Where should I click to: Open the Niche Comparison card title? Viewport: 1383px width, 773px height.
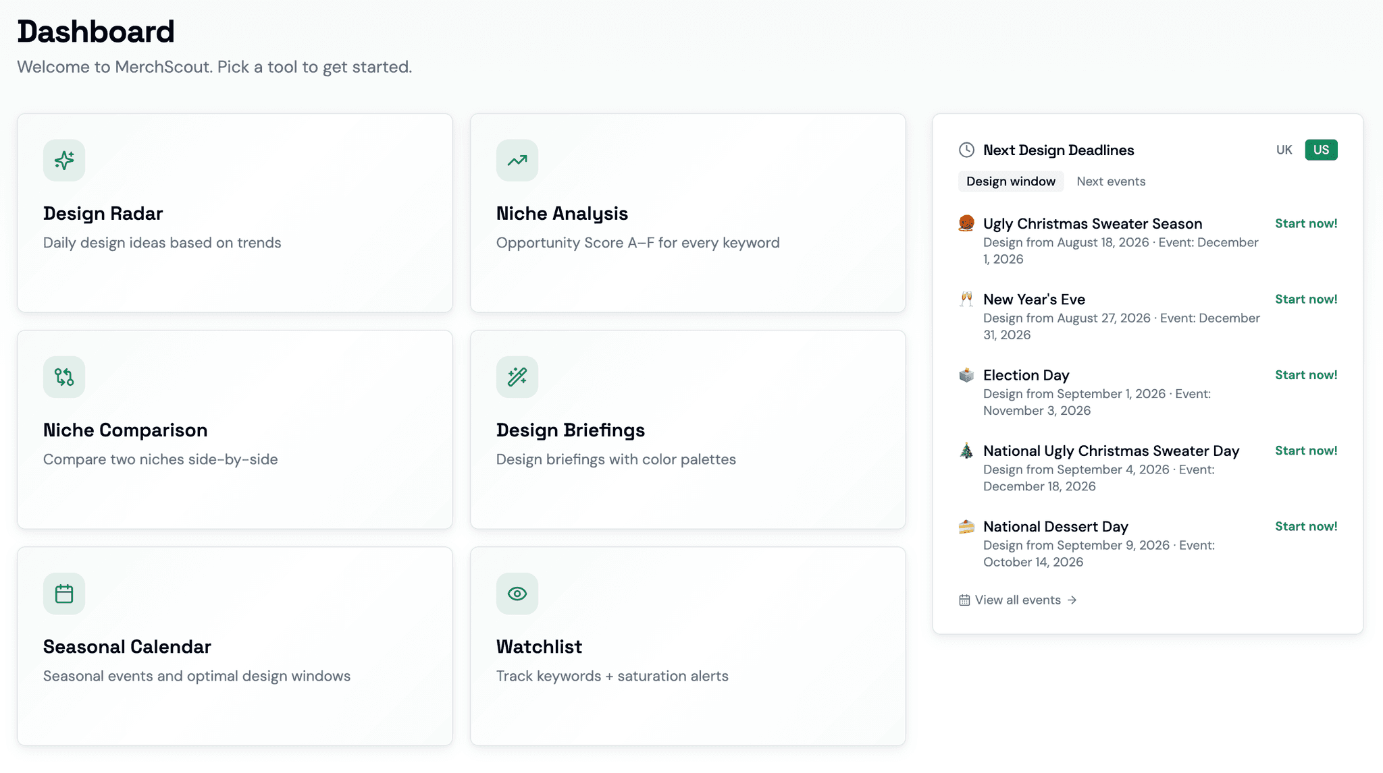[x=126, y=430]
